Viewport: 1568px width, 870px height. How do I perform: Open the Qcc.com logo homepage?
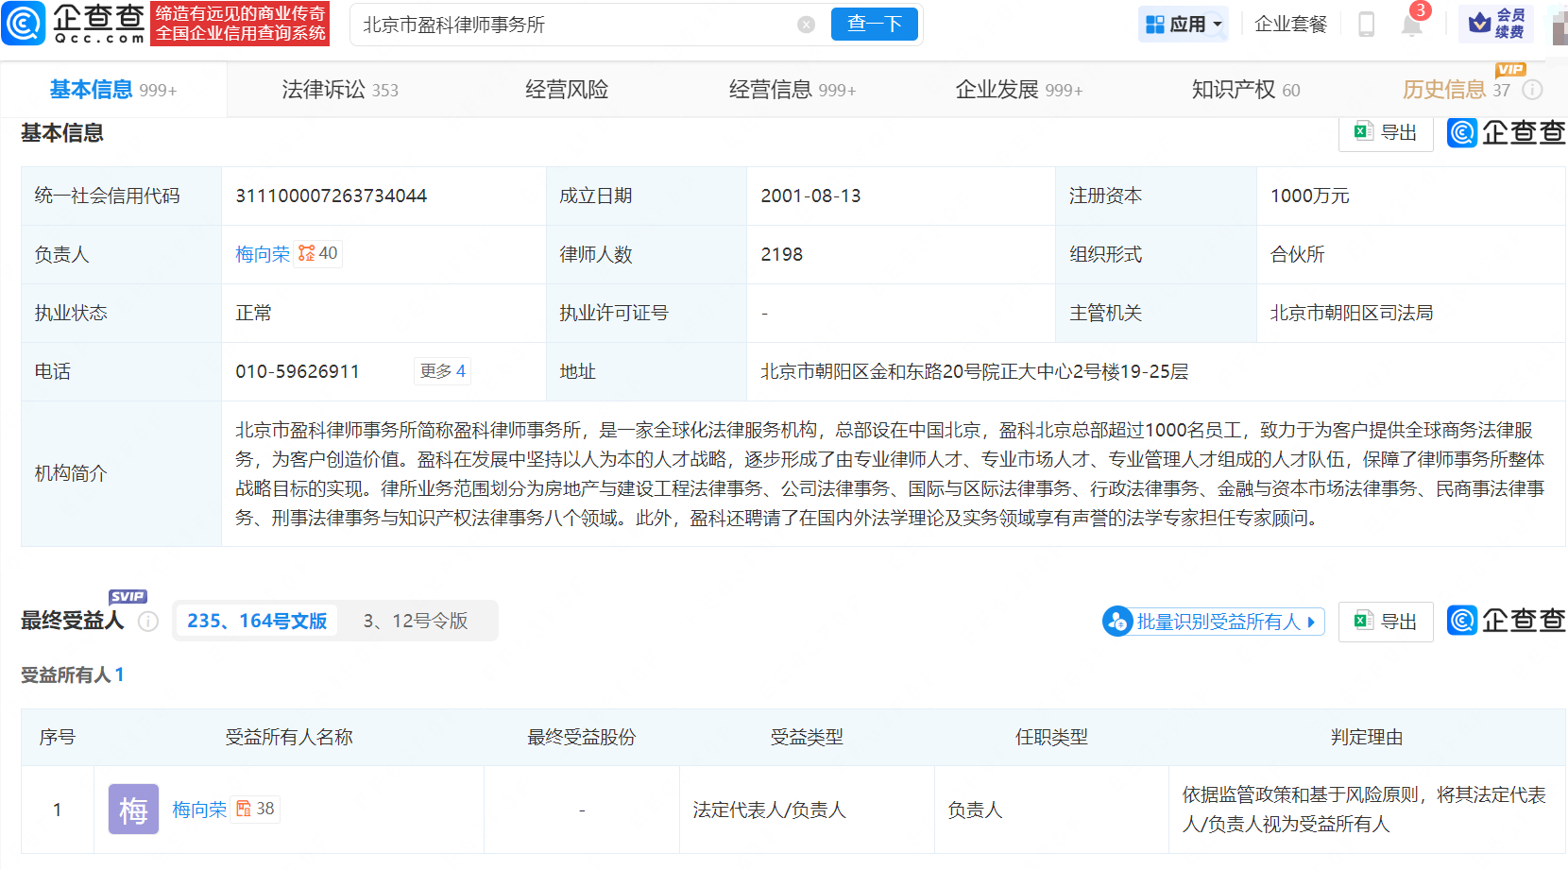coord(74,24)
